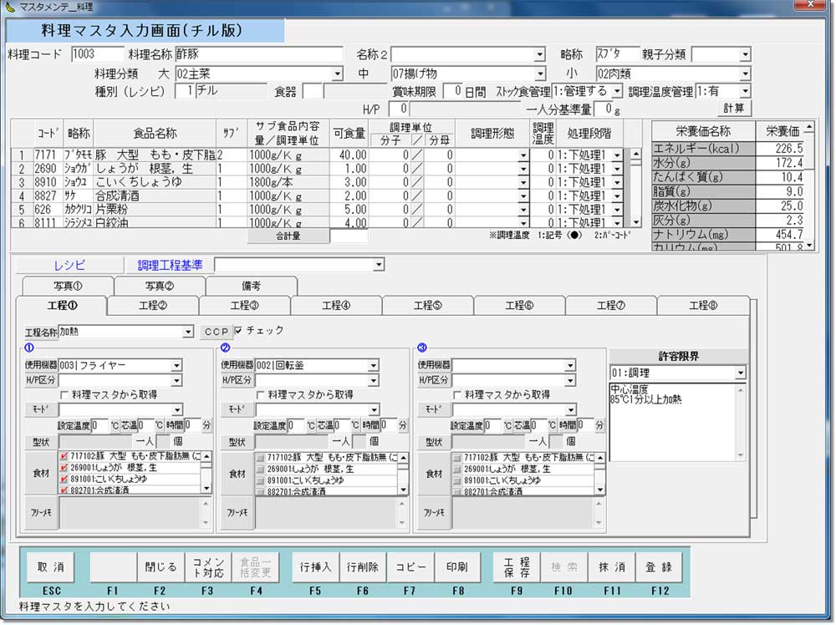Open the 調理温度管理 dropdown
Image resolution: width=836 pixels, height=625 pixels.
[745, 91]
